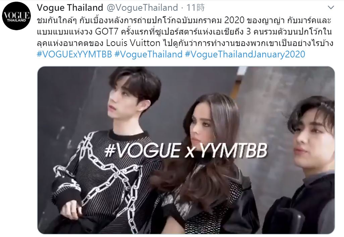Open the Vogue Thailand display name
Image resolution: width=344 pixels, height=237 pixels.
(70, 8)
